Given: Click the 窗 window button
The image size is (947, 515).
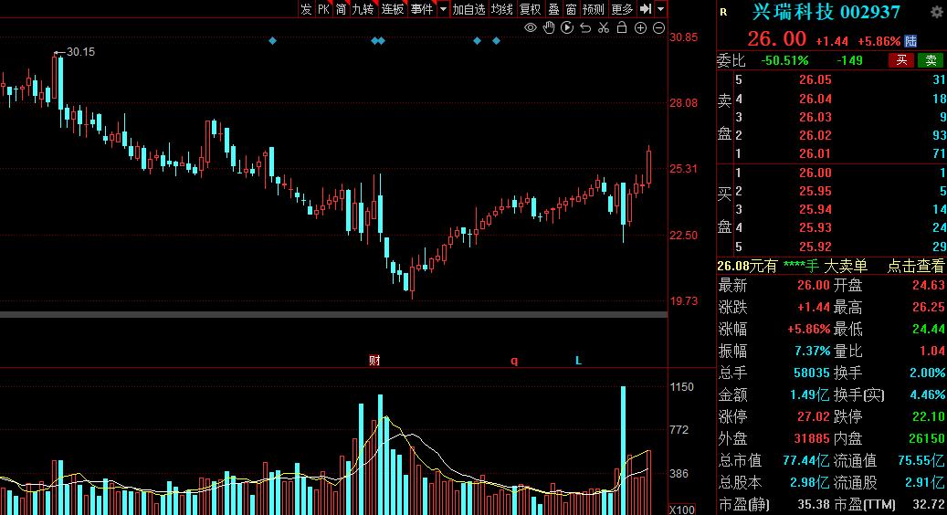Looking at the screenshot, I should click(572, 9).
